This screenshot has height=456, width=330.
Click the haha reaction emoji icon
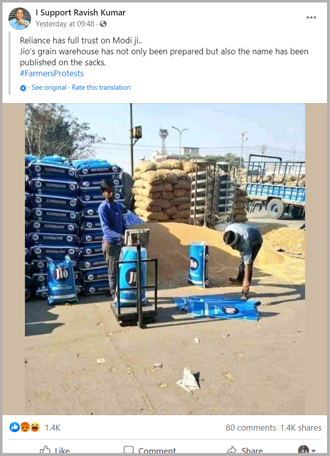[x=35, y=427]
